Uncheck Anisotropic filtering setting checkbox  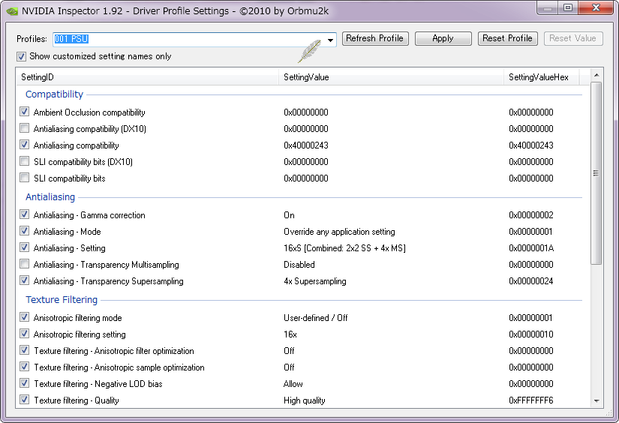coord(25,334)
